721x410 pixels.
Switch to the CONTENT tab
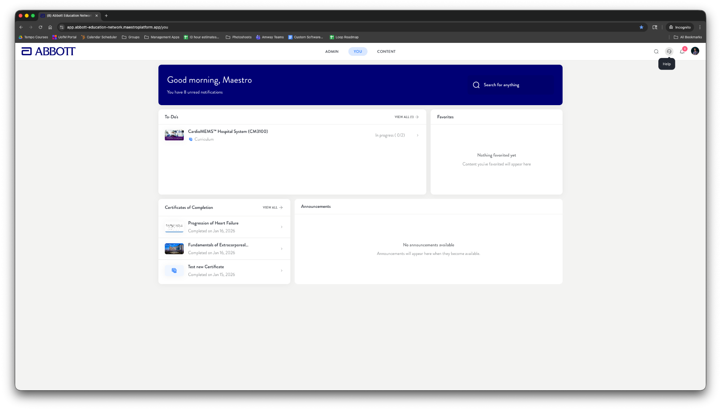click(x=386, y=51)
